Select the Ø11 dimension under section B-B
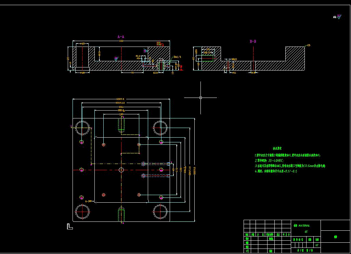Viewport: 351px width, 254px height. [x=234, y=73]
